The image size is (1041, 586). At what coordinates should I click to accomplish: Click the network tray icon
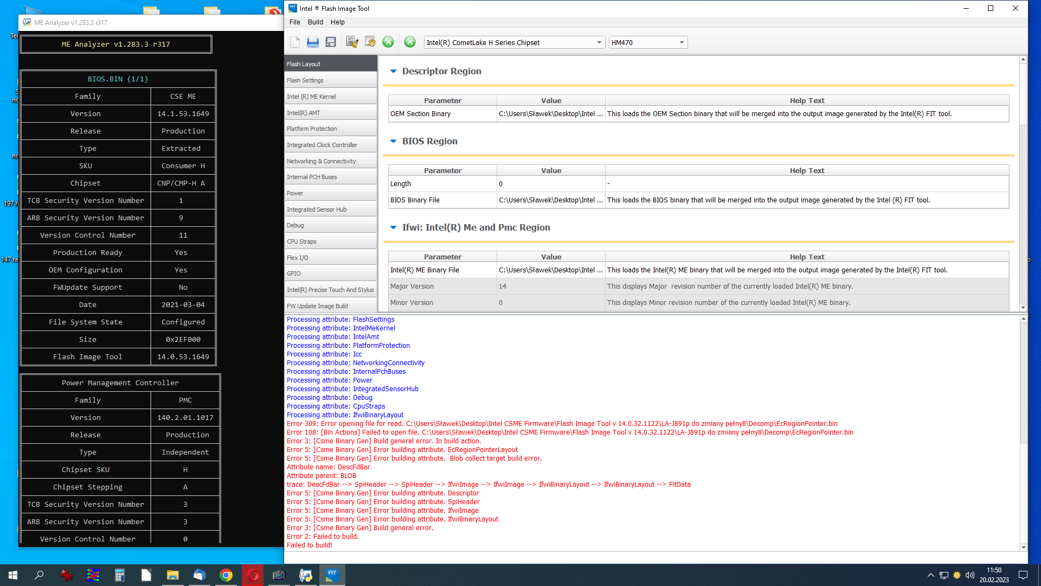944,575
